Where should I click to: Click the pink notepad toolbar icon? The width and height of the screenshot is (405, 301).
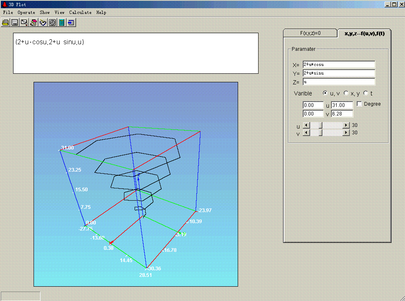33,23
